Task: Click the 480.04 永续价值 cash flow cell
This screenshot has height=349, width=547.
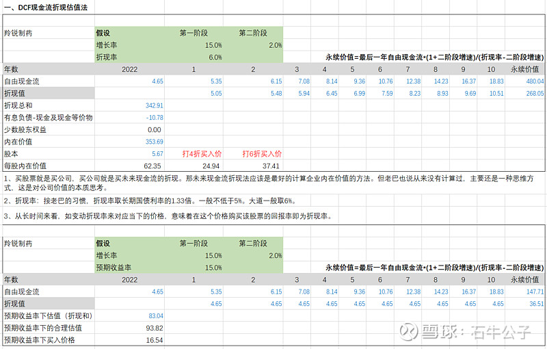Action: (535, 81)
